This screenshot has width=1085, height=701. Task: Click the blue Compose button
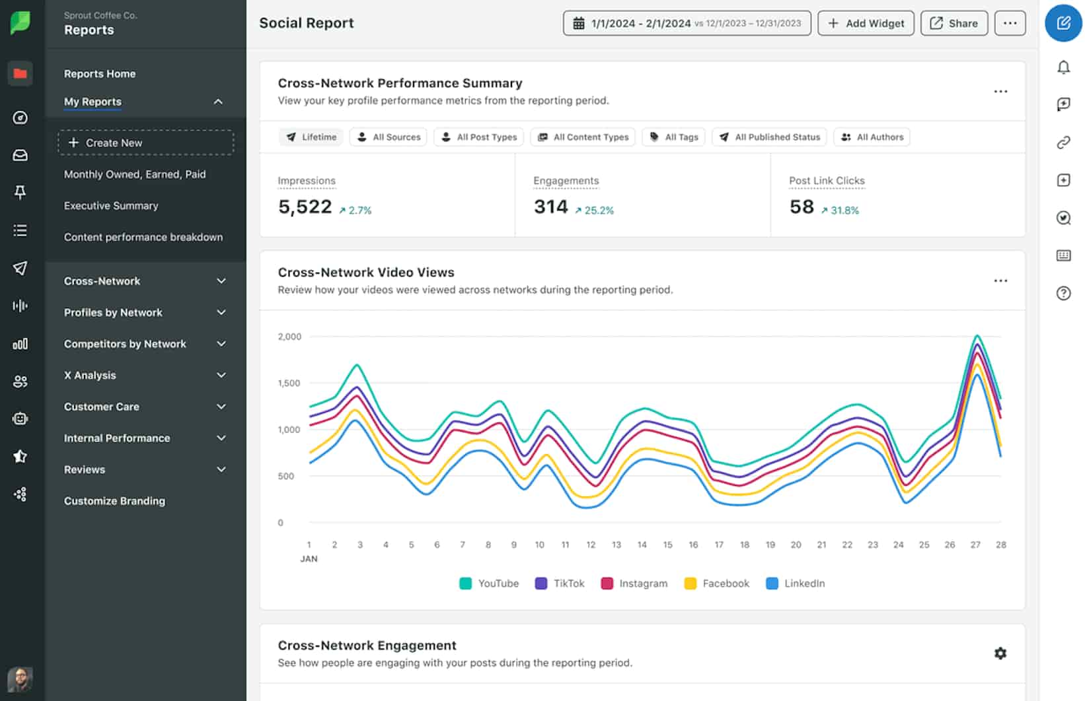(x=1063, y=23)
